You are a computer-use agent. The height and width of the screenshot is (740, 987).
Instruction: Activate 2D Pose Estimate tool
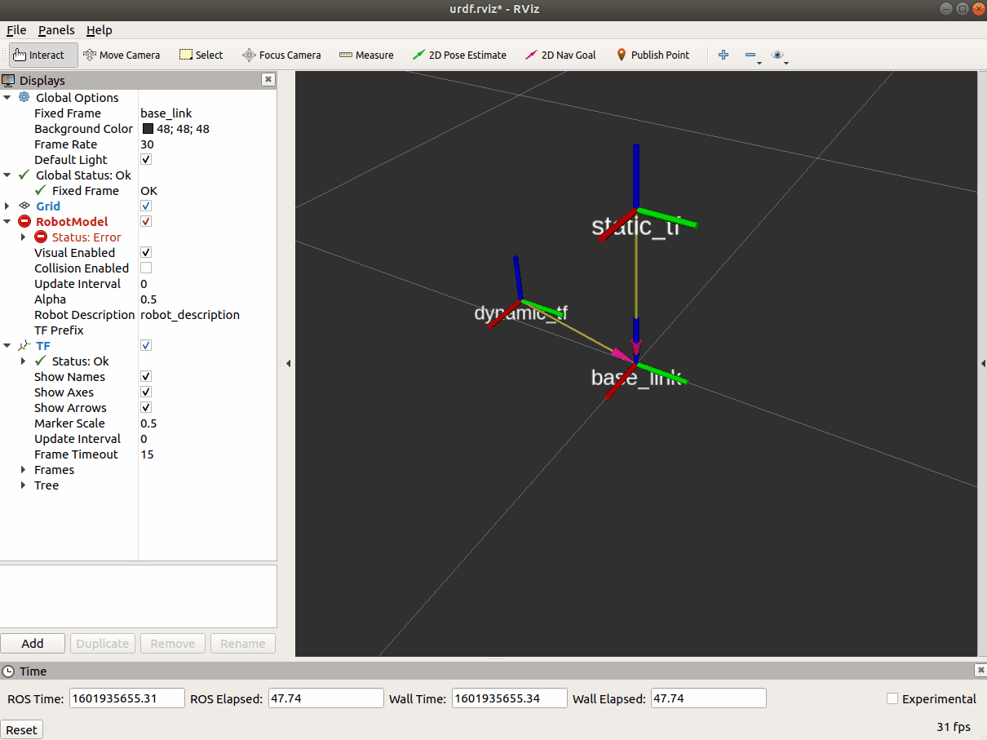coord(459,55)
